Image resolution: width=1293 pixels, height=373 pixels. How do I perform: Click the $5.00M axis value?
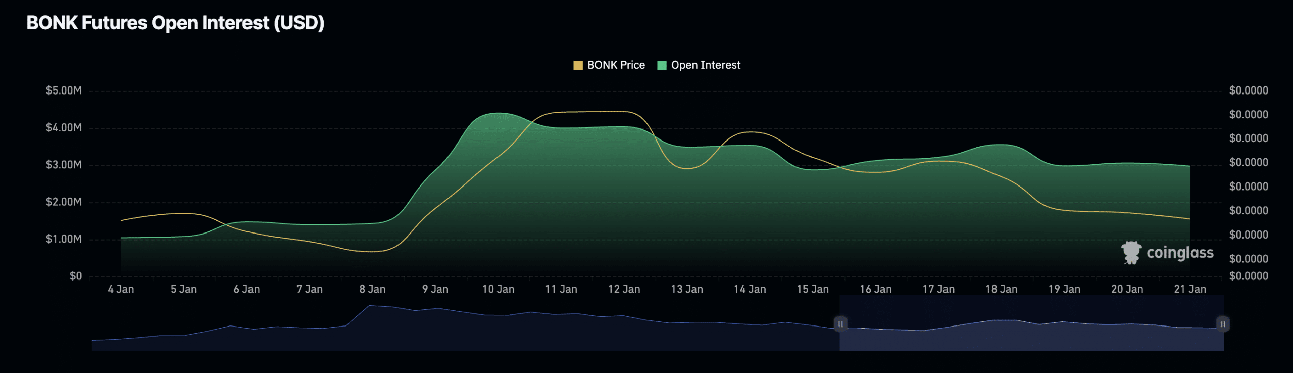tap(64, 90)
